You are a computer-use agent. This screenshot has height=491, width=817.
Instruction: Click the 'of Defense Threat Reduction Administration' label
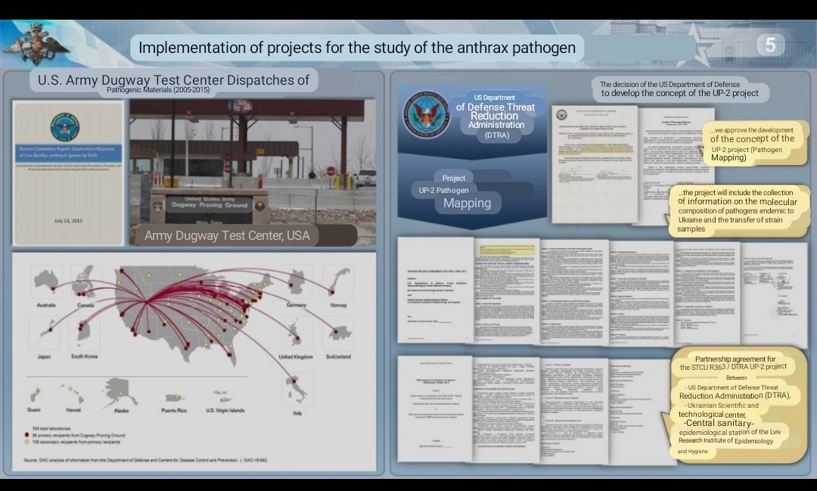pyautogui.click(x=495, y=116)
